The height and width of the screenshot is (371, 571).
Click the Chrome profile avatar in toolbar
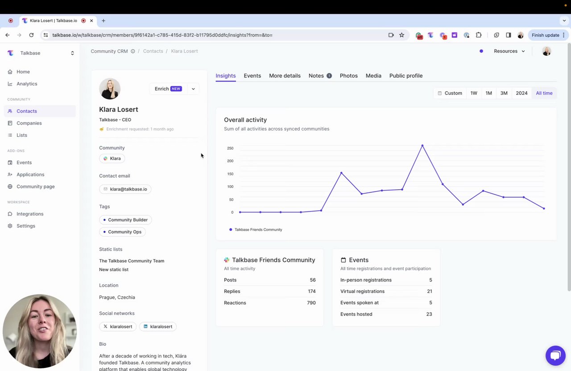click(520, 35)
